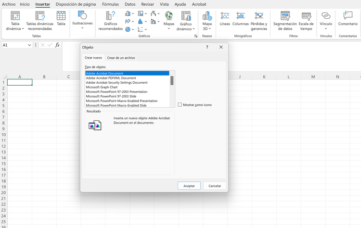The width and height of the screenshot is (361, 228).
Task: Click the formula bar cancel X icon
Action: (42, 45)
